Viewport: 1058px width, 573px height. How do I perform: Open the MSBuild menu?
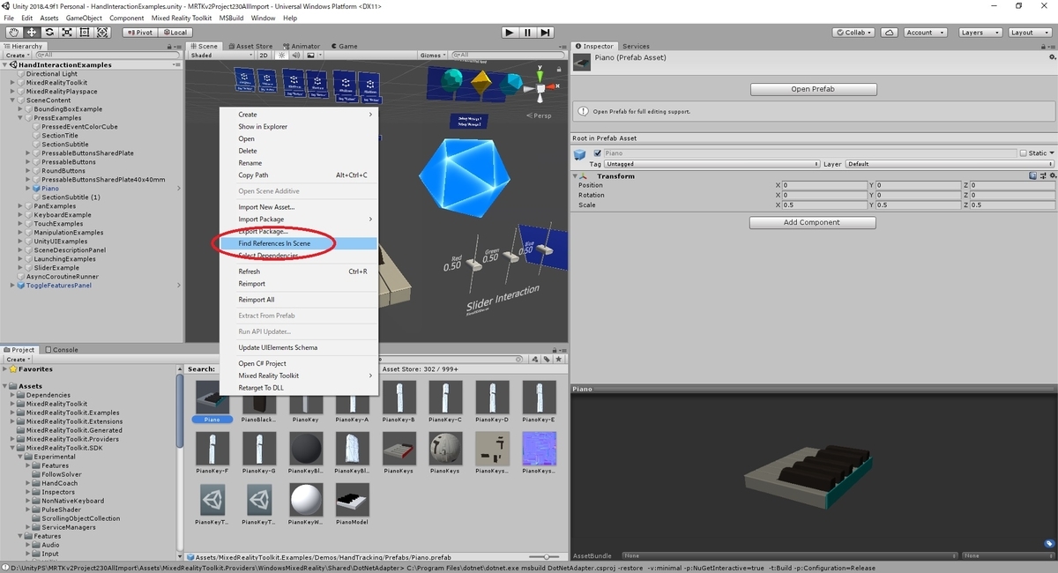click(x=231, y=18)
